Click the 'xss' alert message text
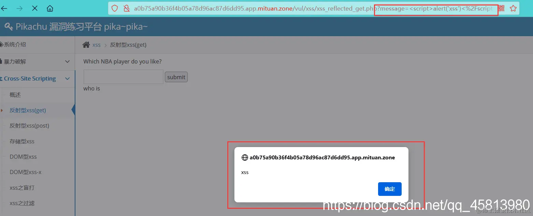Image resolution: width=533 pixels, height=216 pixels. tap(245, 172)
